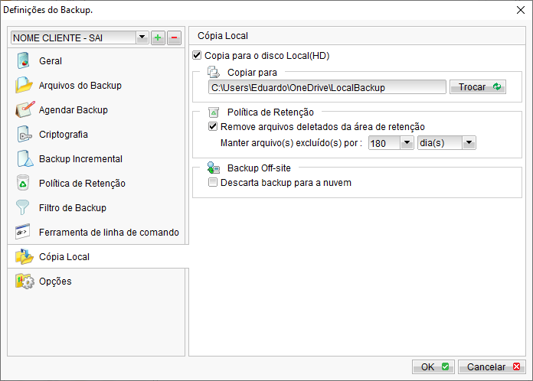Click the Agendar Backup calendar icon
Image resolution: width=533 pixels, height=381 pixels.
point(24,110)
